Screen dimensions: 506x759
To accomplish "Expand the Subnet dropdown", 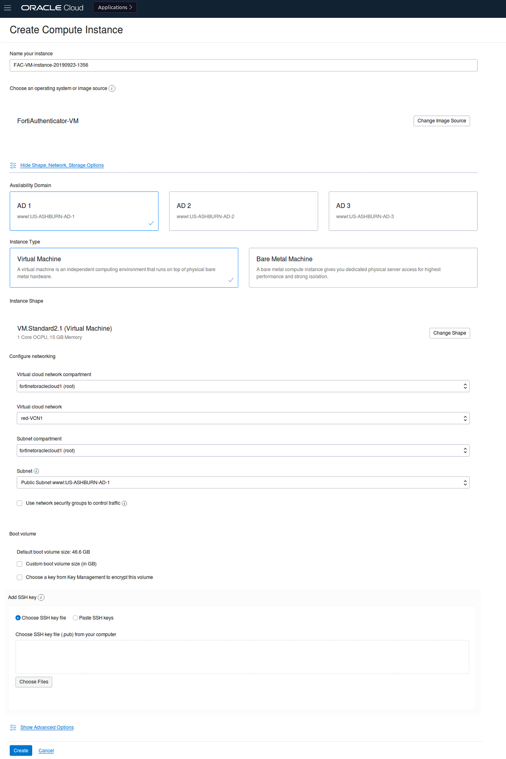I will point(243,482).
